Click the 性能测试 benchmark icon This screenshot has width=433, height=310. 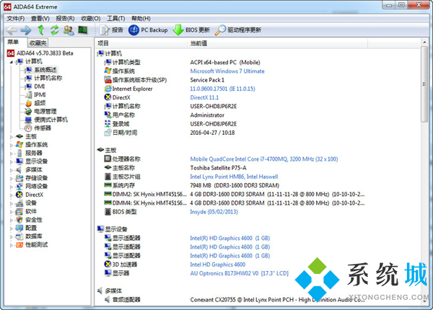[19, 244]
